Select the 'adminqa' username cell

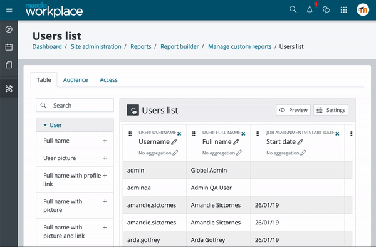tap(155, 188)
